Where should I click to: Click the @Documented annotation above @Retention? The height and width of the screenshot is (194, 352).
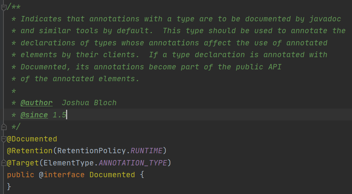[x=32, y=139]
